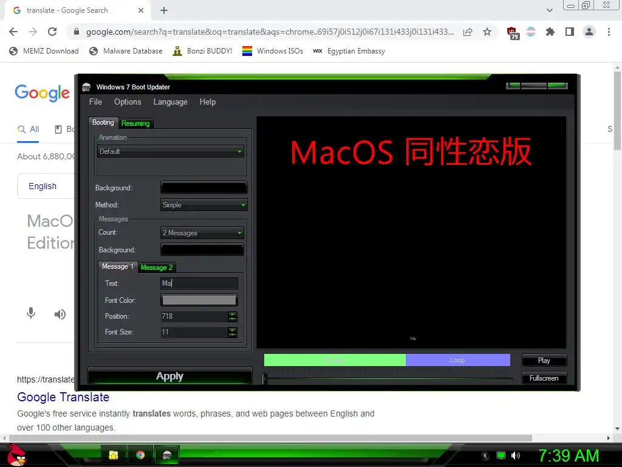Image resolution: width=622 pixels, height=467 pixels.
Task: Switch to the Booting tab
Action: (x=103, y=123)
